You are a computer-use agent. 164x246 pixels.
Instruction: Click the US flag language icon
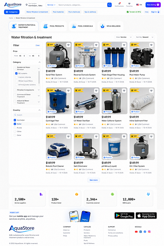pyautogui.click(x=137, y=5)
